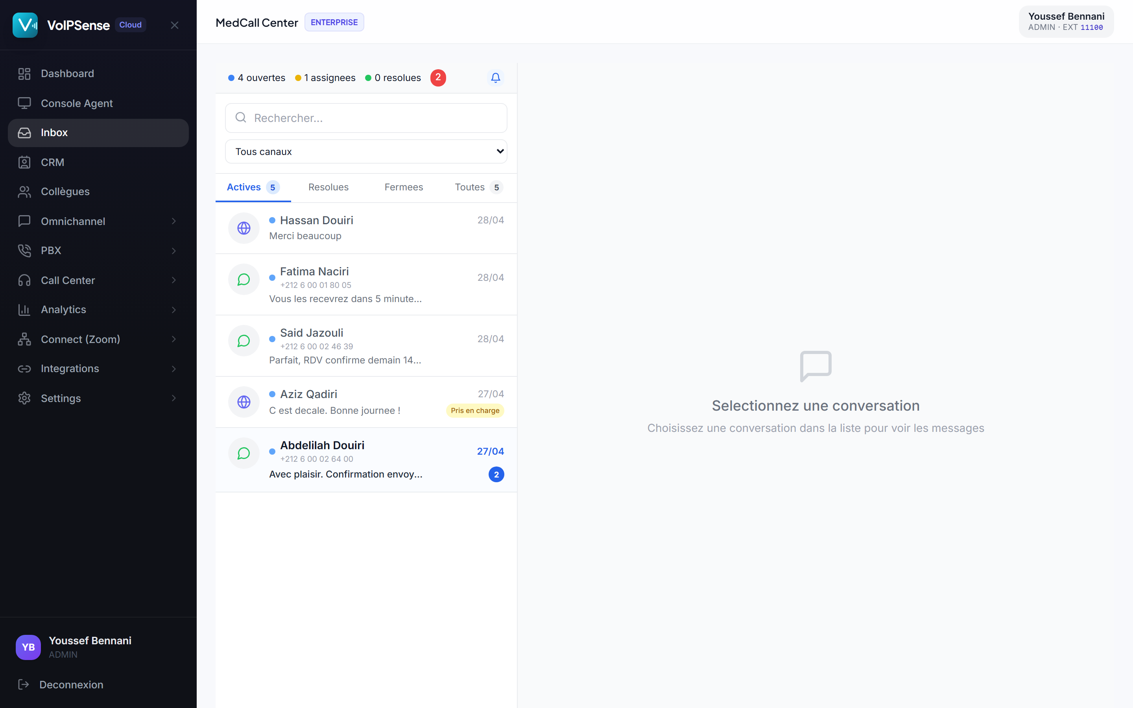Click Youssef Bennani name in sidebar footer

pyautogui.click(x=90, y=641)
